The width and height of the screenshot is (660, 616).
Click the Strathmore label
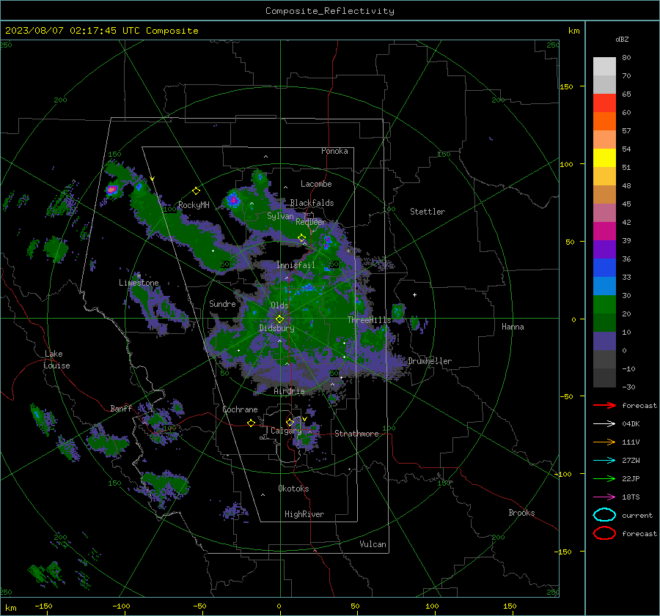356,434
